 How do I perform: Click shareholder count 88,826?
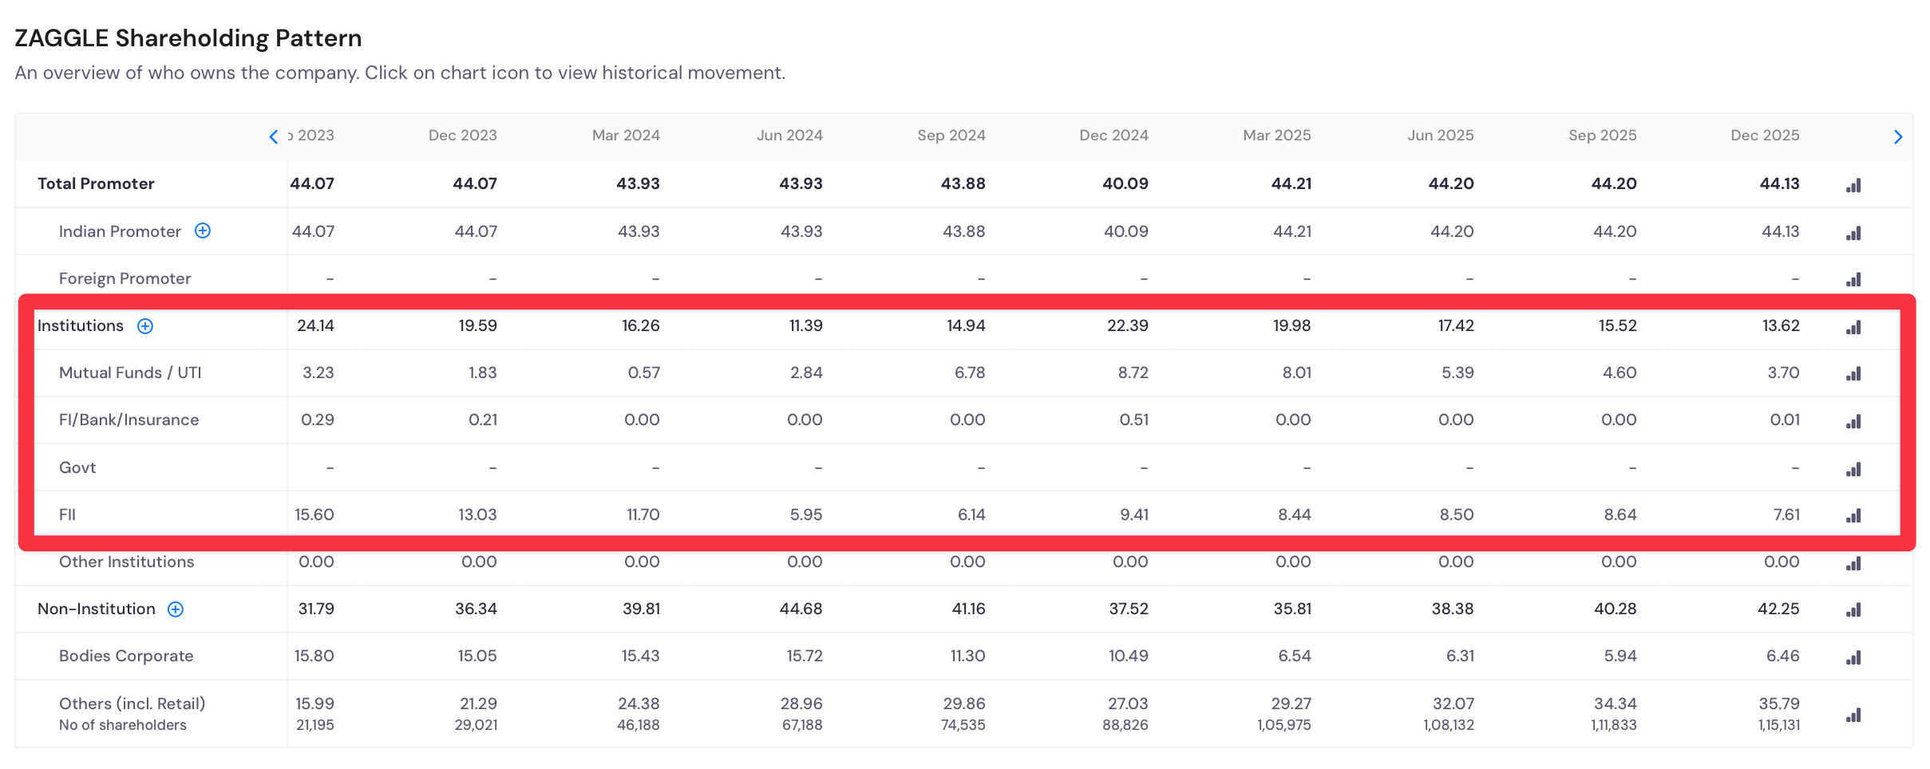click(1125, 725)
